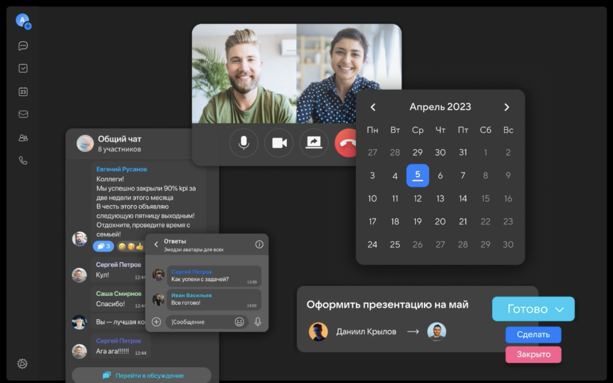This screenshot has width=613, height=383.
Task: End the call with red hang-up button
Action: point(346,143)
